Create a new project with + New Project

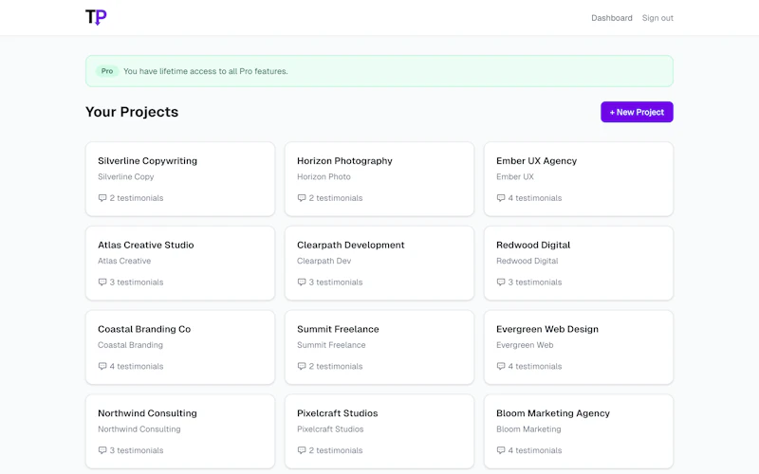[637, 112]
